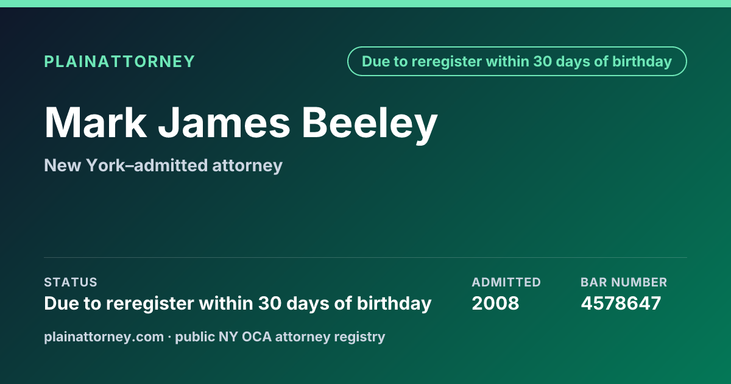Image resolution: width=731 pixels, height=384 pixels.
Task: Click the public NY OCA attorney registry text
Action: [x=280, y=336]
